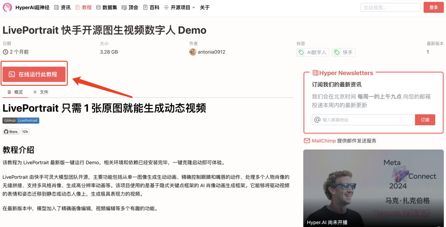Image resolution: width=446 pixels, height=227 pixels.
Task: Click author avatar of antonia0912
Action: [192, 52]
